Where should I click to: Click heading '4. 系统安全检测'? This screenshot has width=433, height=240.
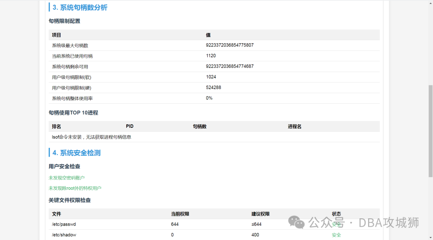click(x=77, y=153)
